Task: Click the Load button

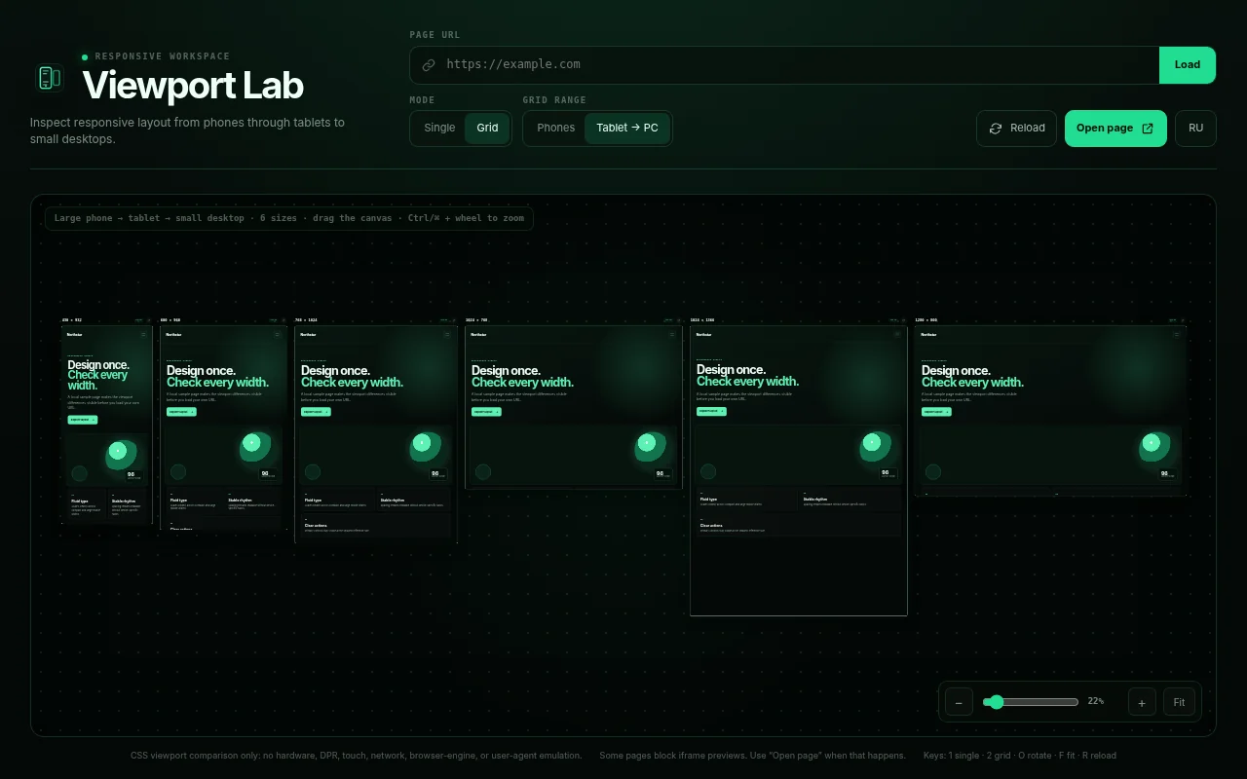Action: [x=1187, y=65]
